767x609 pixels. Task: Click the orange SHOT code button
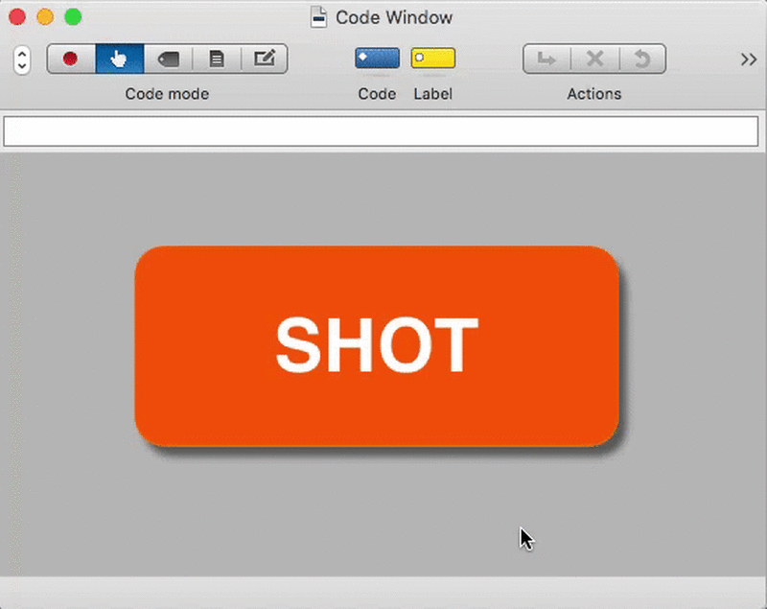pos(377,346)
